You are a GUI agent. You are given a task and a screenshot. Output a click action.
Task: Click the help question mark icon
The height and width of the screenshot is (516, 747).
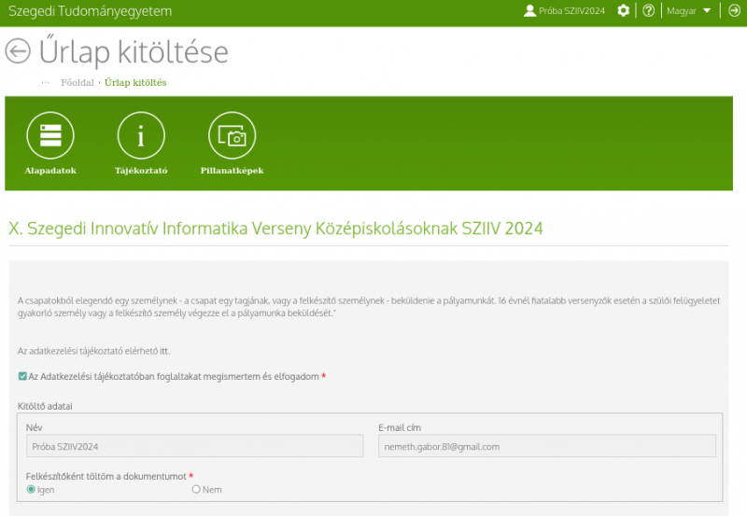pos(649,10)
